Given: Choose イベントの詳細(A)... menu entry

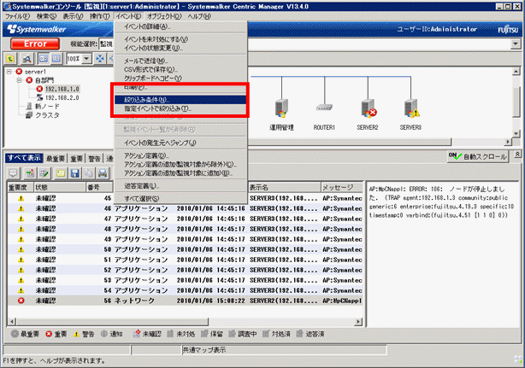Looking at the screenshot, I should click(x=180, y=26).
